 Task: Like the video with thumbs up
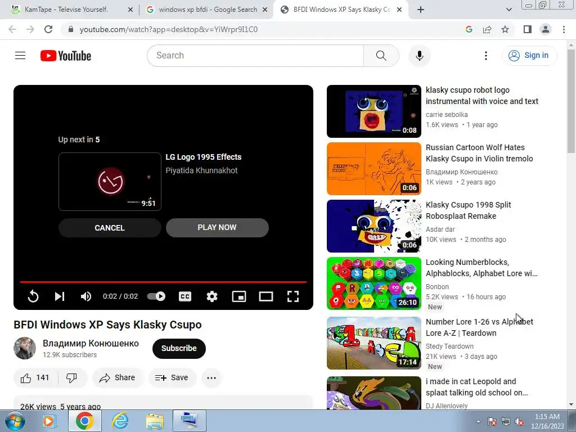point(35,377)
